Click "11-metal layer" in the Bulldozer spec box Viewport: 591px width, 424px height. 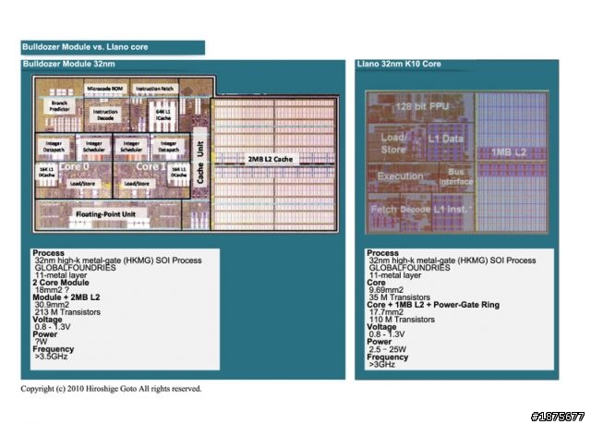click(61, 275)
